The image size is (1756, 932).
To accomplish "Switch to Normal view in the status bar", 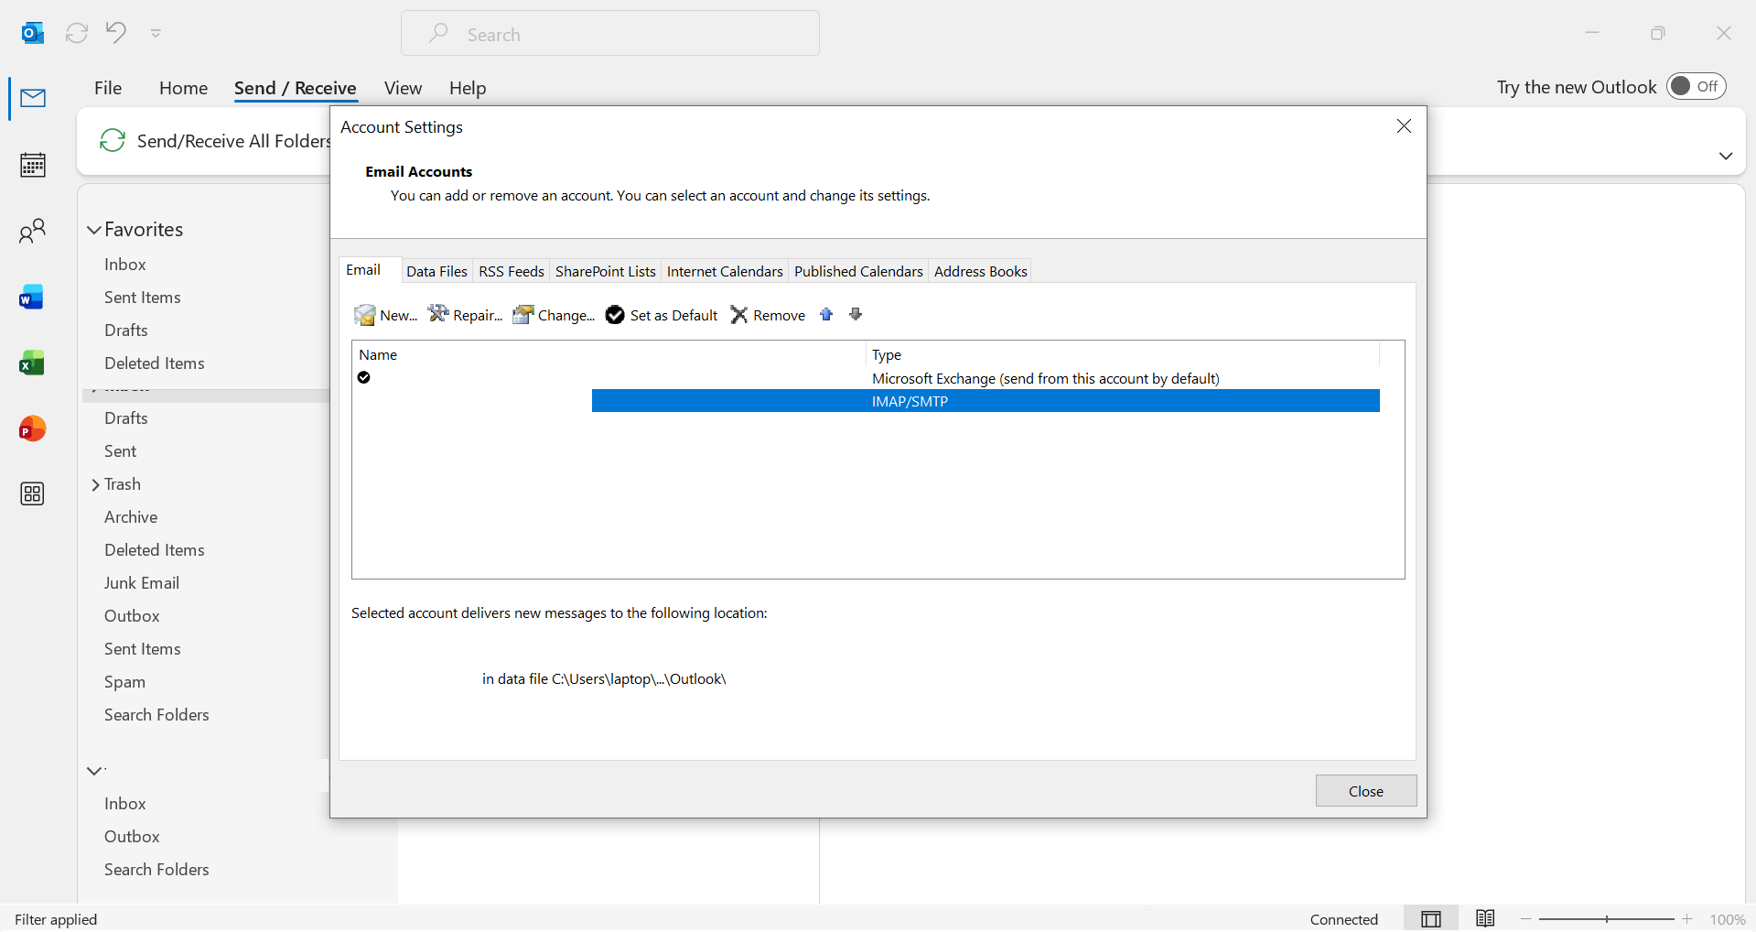I will click(1431, 919).
